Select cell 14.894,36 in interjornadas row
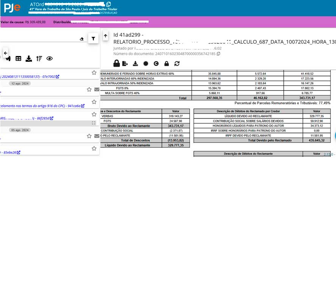The height and width of the screenshot is (302, 336). pyautogui.click(x=214, y=78)
